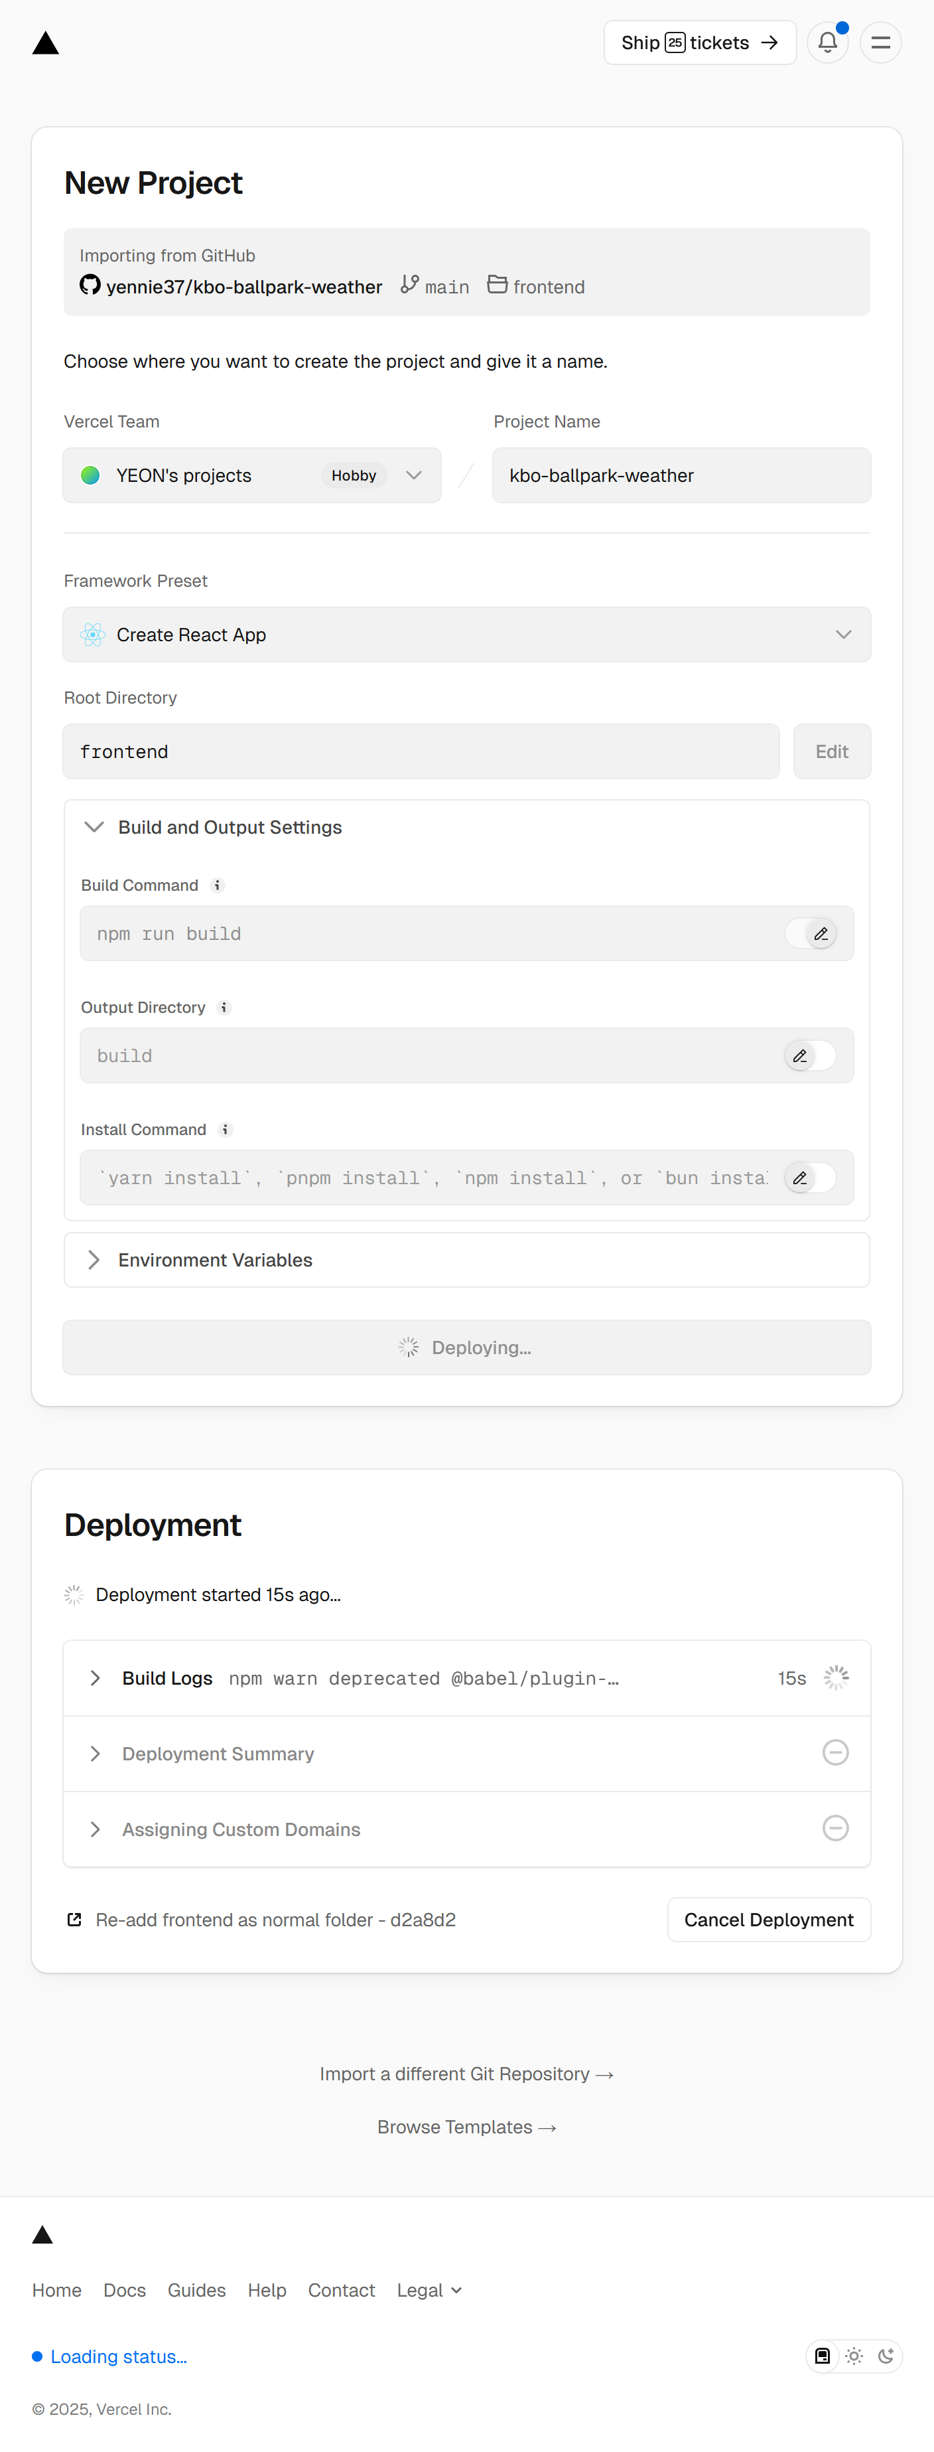
Task: Open the Help footer link
Action: (267, 2289)
